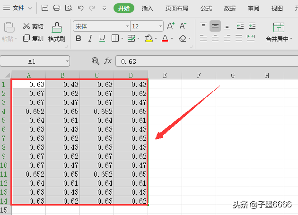Toggle vertical middle alignment
298x215 pixels.
[215, 26]
